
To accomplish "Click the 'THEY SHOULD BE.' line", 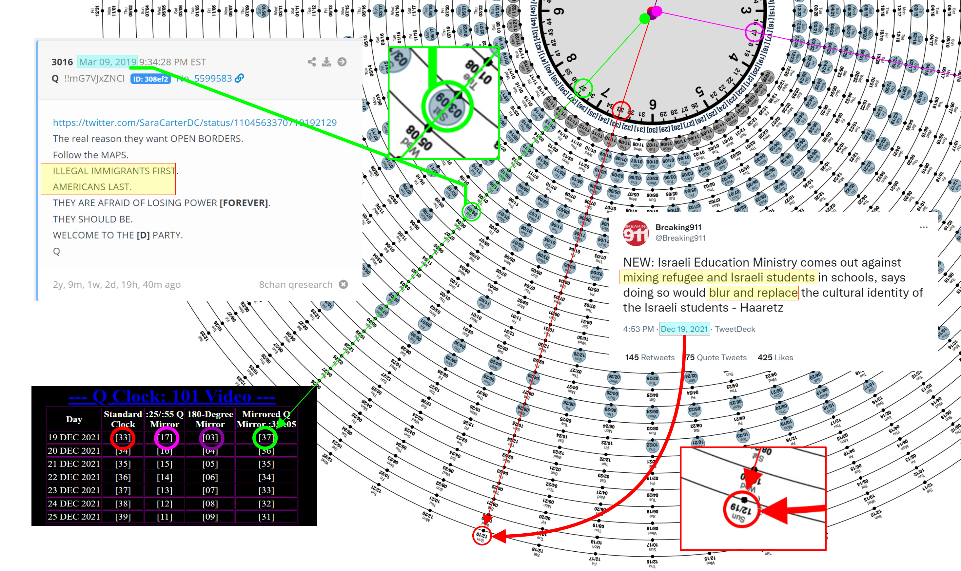I will [93, 219].
